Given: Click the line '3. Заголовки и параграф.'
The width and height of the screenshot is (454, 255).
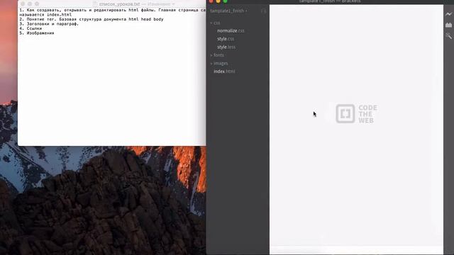Looking at the screenshot, I should pos(49,24).
